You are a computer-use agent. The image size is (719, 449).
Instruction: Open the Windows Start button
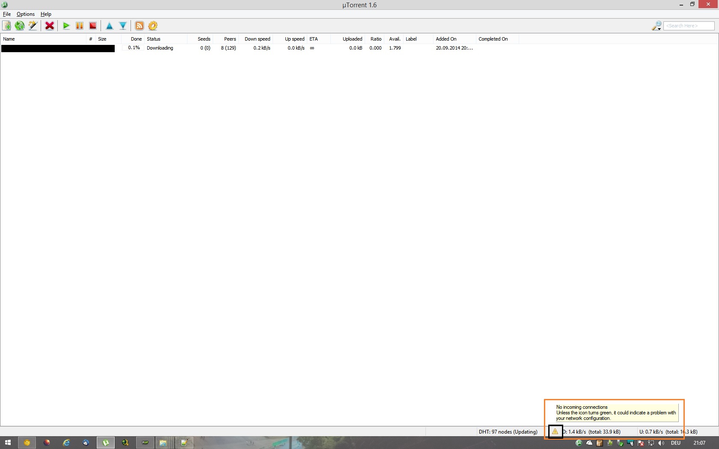point(8,443)
